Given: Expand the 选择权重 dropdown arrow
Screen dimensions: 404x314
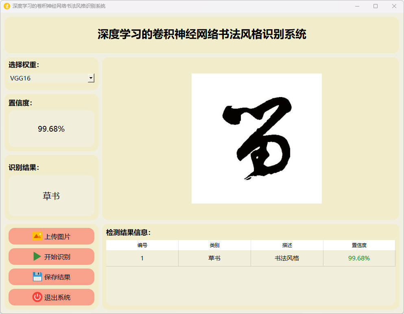Looking at the screenshot, I should [x=91, y=78].
